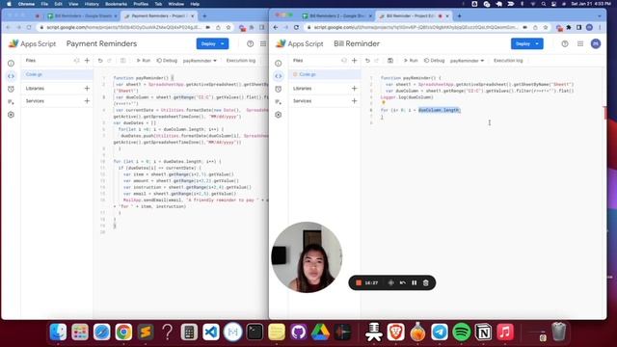617x347 pixels.
Task: Pause the screen recording
Action: (x=414, y=282)
